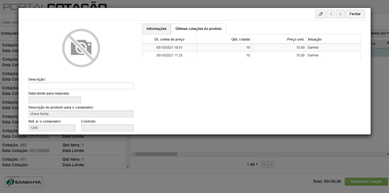The height and width of the screenshot is (193, 389).
Task: Open the Ordenar por dropdown
Action: [x=380, y=33]
